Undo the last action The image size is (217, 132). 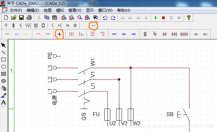[x=105, y=18]
